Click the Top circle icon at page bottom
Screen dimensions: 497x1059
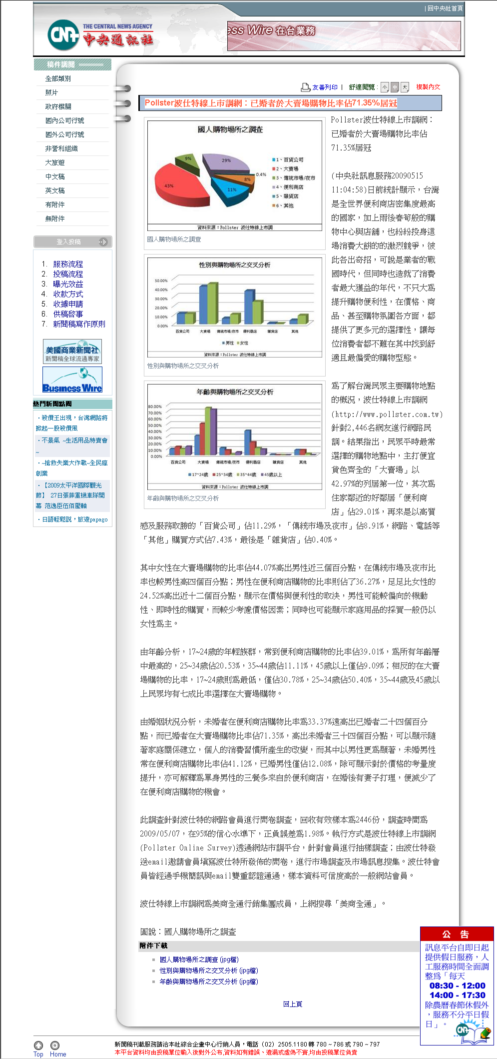point(38,1045)
